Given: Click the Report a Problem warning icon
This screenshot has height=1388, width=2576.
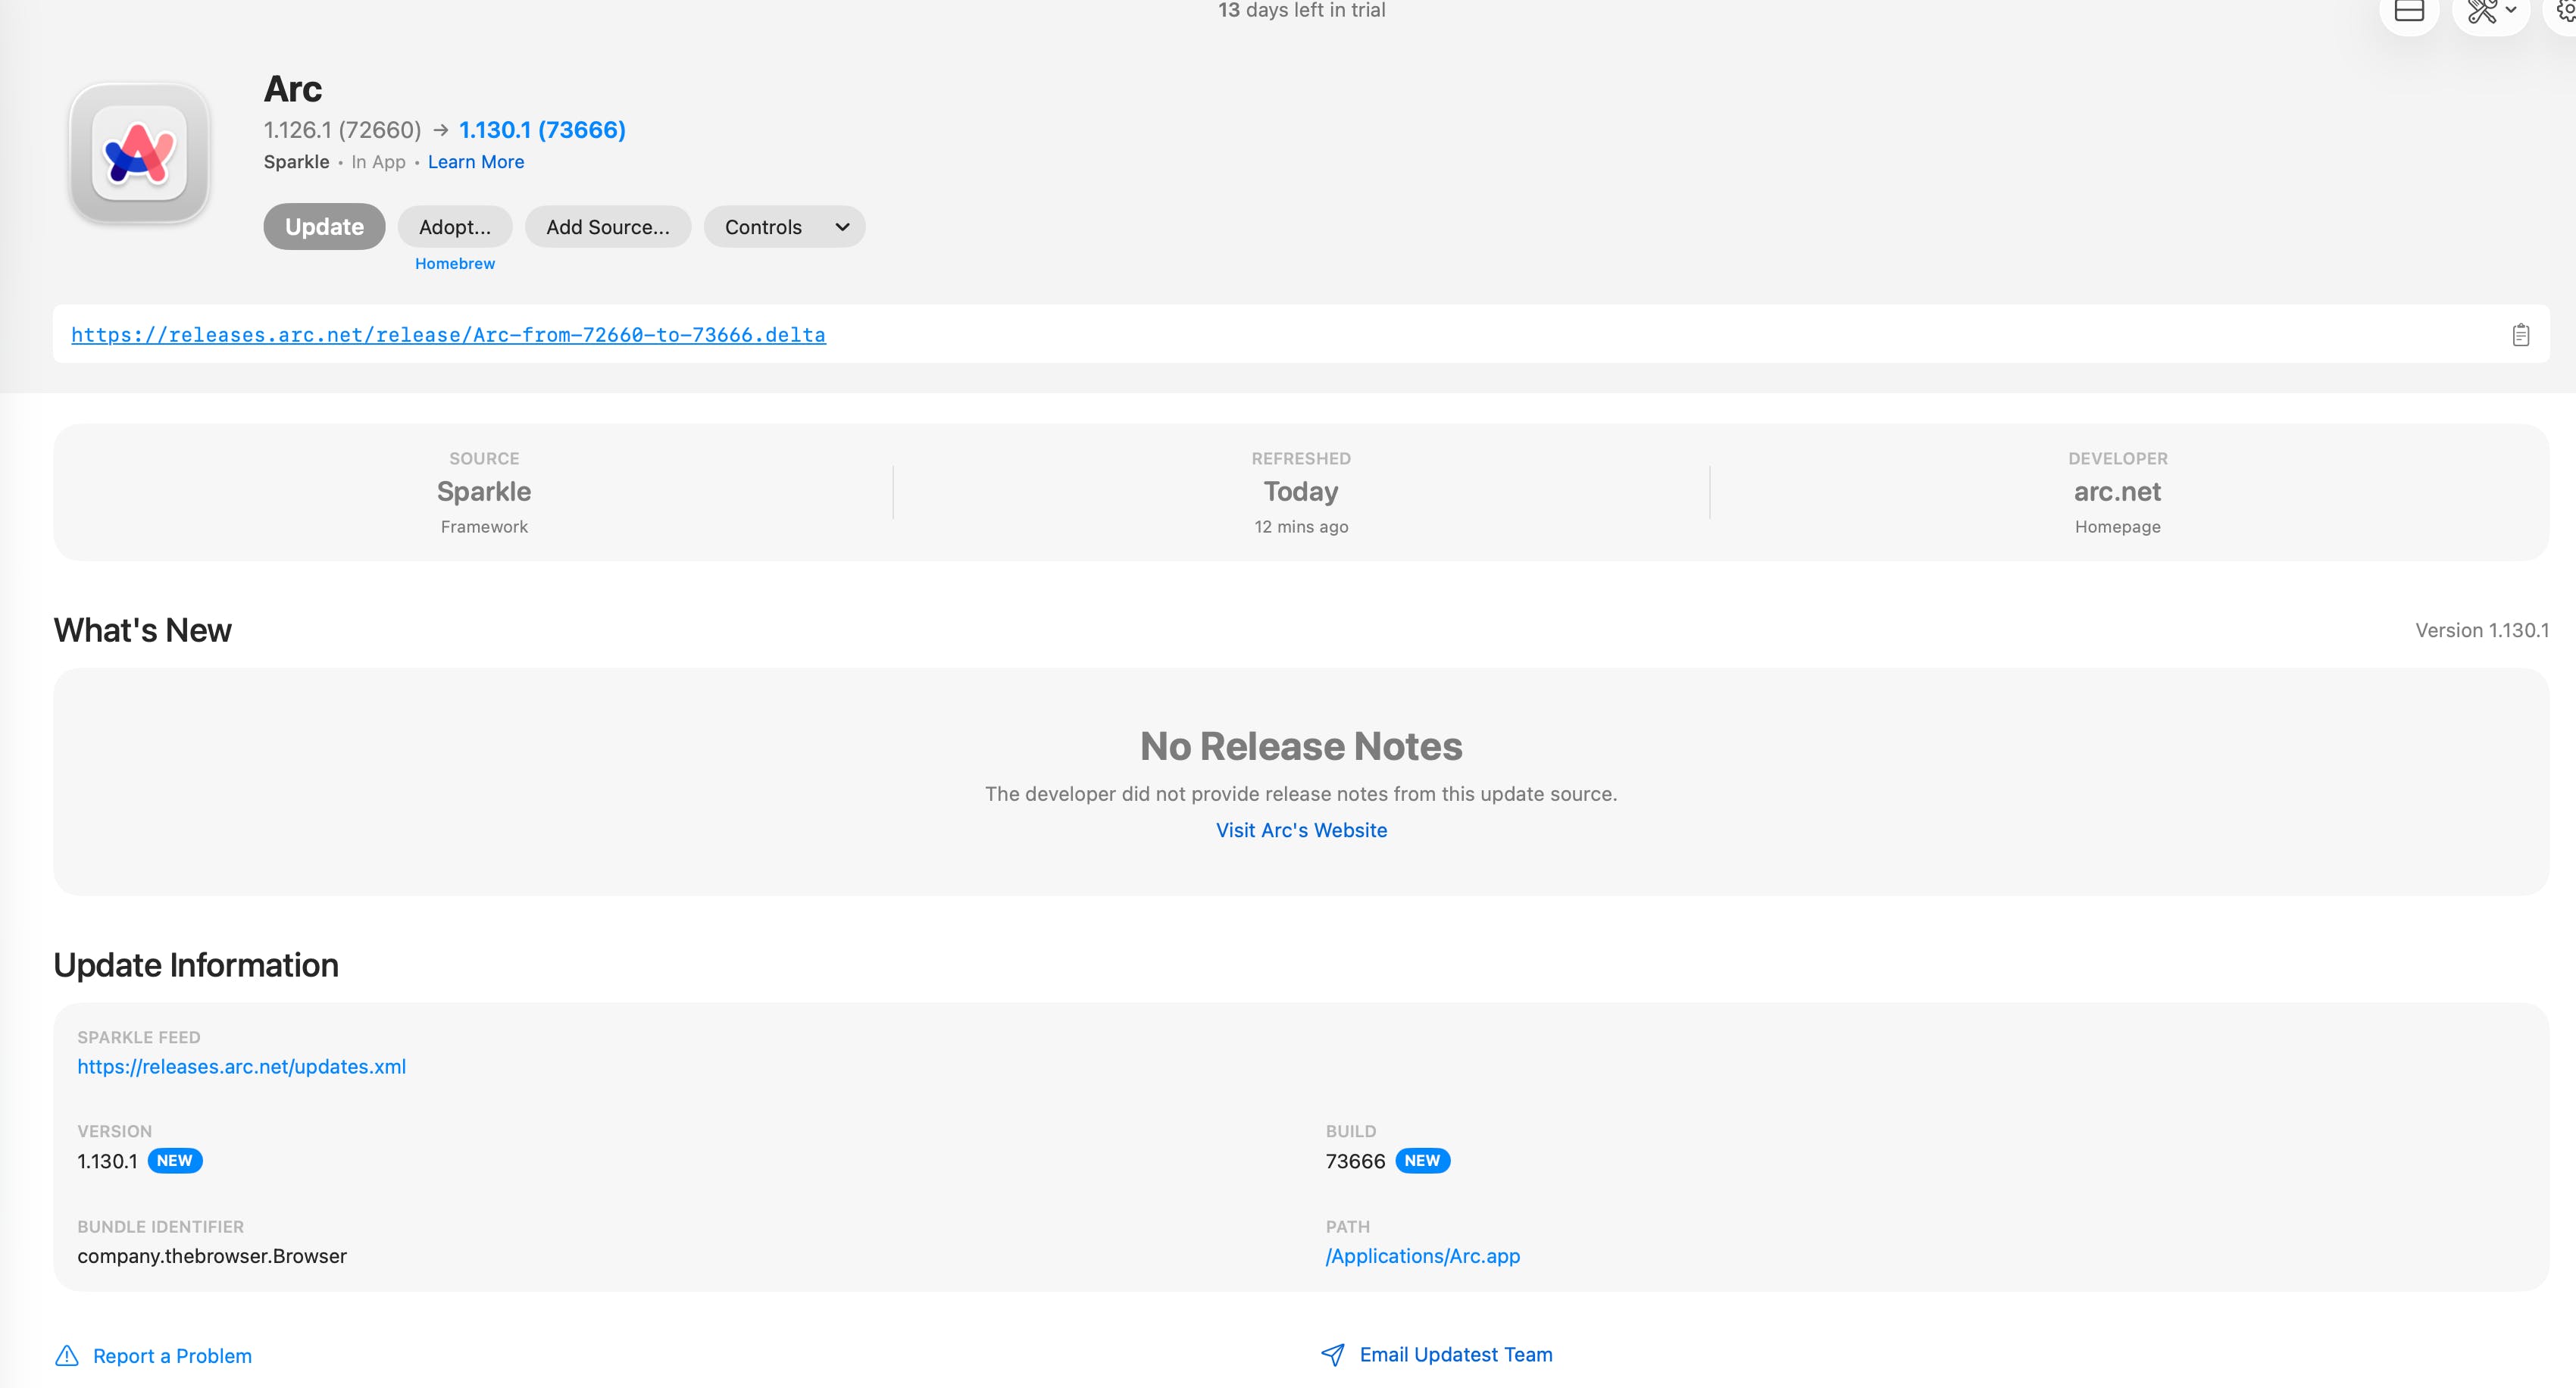Looking at the screenshot, I should 67,1356.
